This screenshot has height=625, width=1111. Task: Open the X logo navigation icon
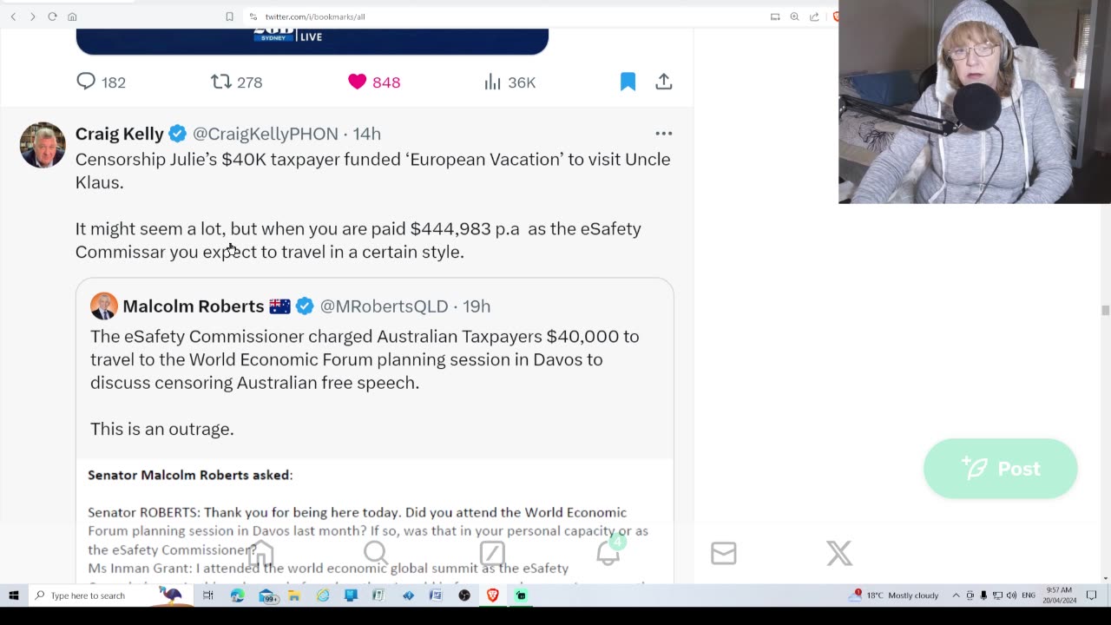pyautogui.click(x=839, y=553)
